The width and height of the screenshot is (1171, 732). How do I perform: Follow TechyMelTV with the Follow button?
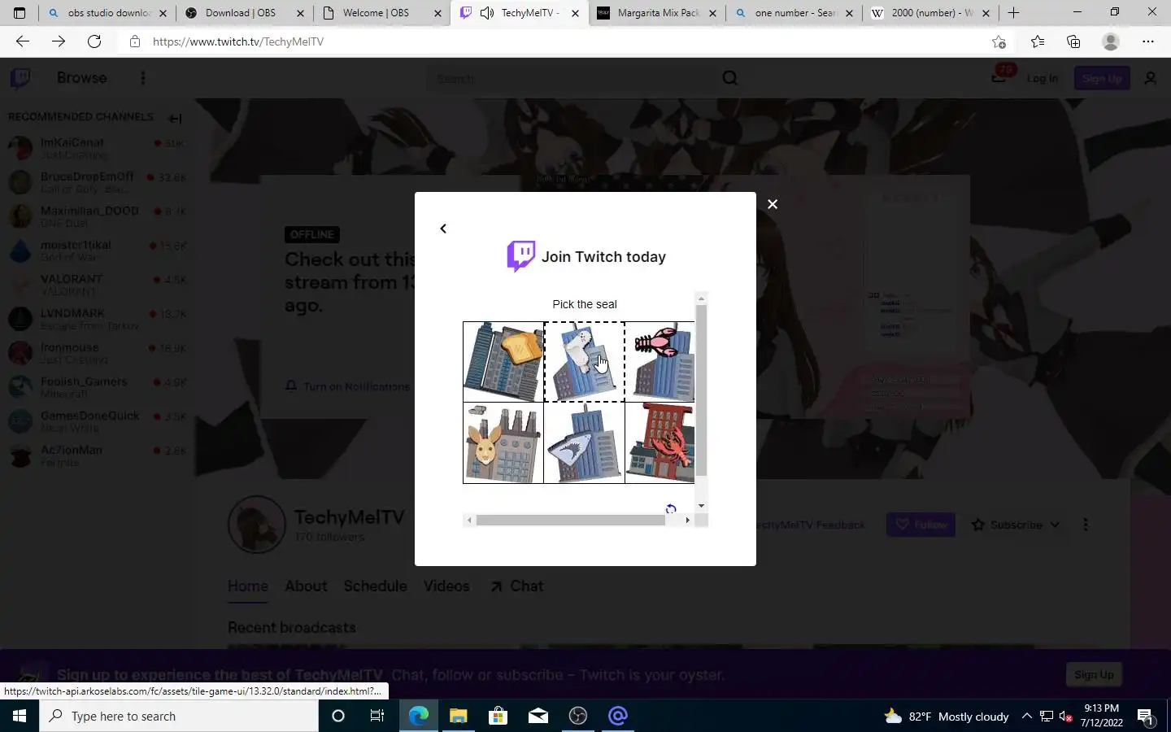921,525
